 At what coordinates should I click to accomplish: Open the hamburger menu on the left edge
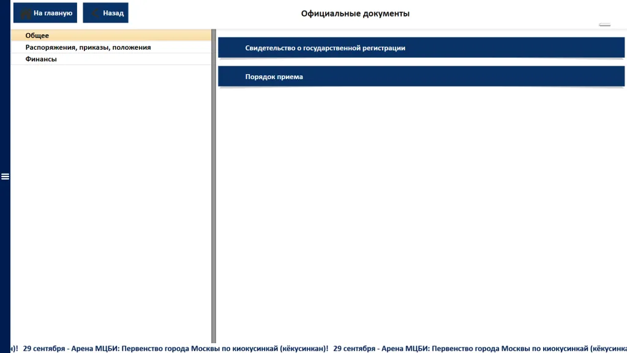click(5, 176)
